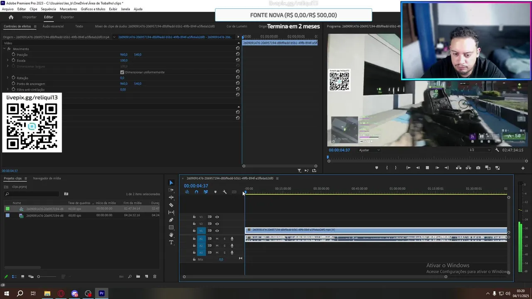Open the Ajustar zoom level dropdown
This screenshot has width=532, height=299.
pos(369,150)
